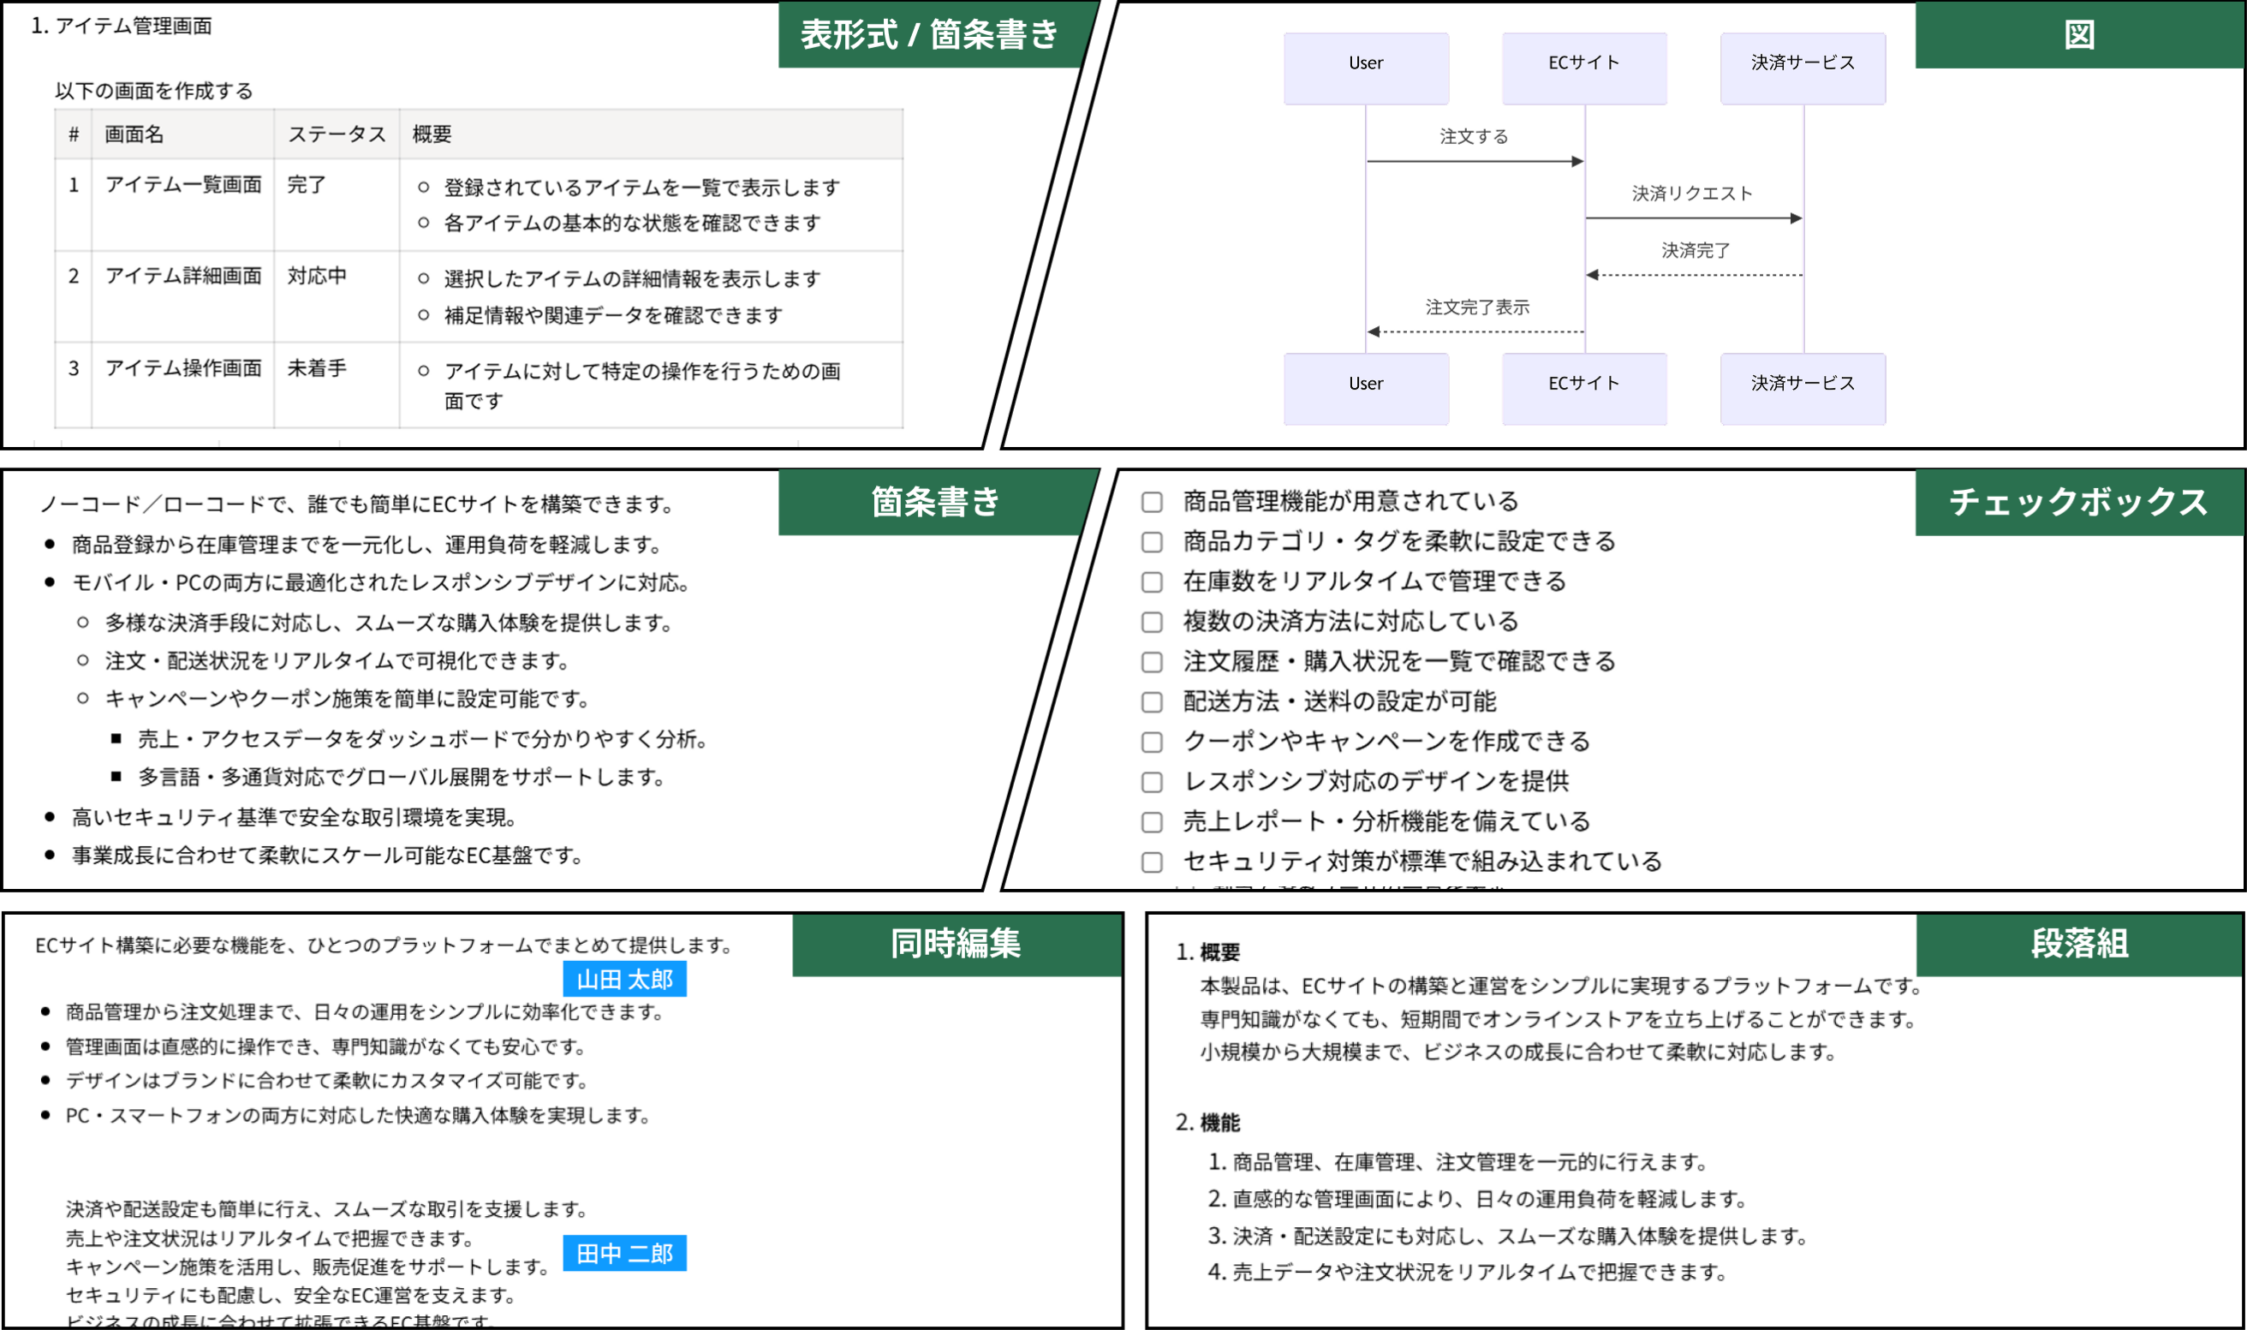Click the 2. 機能 numbered heading
The width and height of the screenshot is (2247, 1330).
tap(1207, 1122)
